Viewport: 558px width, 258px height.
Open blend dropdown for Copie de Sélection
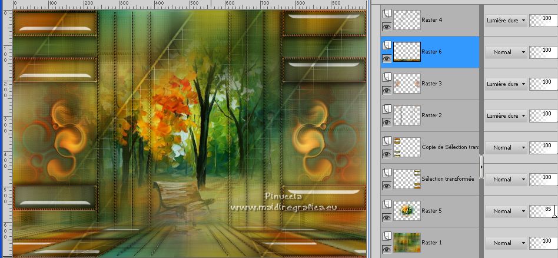coord(506,147)
